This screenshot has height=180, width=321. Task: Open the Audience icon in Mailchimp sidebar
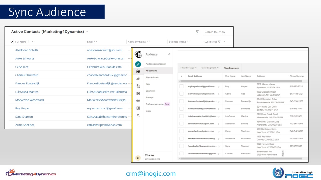point(138,72)
